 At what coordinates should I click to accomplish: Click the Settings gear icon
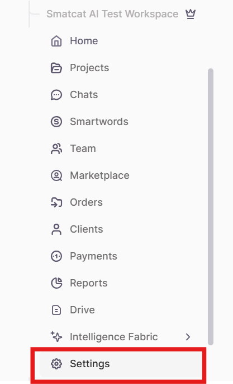pyautogui.click(x=56, y=364)
